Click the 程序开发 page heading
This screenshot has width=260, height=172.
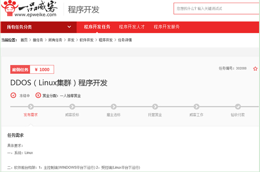tap(83, 9)
